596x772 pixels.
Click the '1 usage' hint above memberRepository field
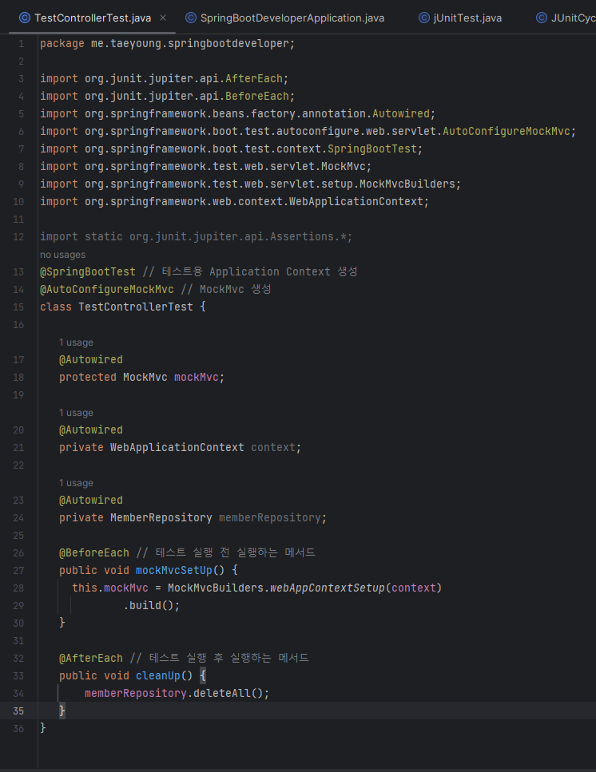pos(76,483)
